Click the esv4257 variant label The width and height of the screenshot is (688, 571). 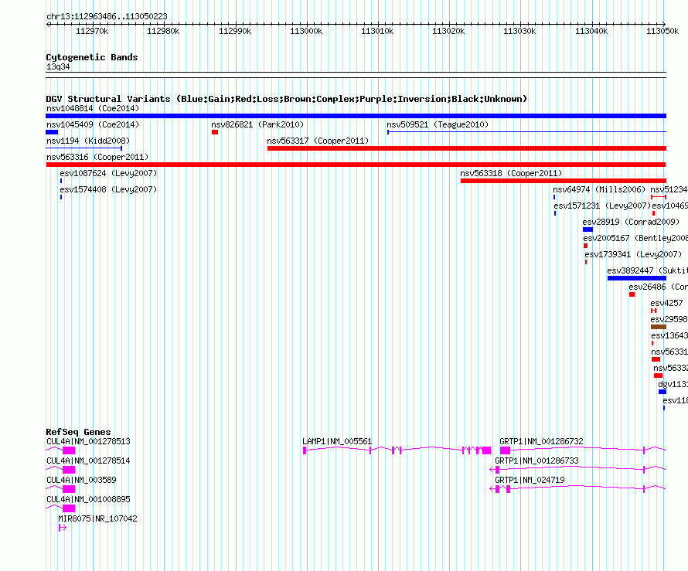tap(667, 303)
